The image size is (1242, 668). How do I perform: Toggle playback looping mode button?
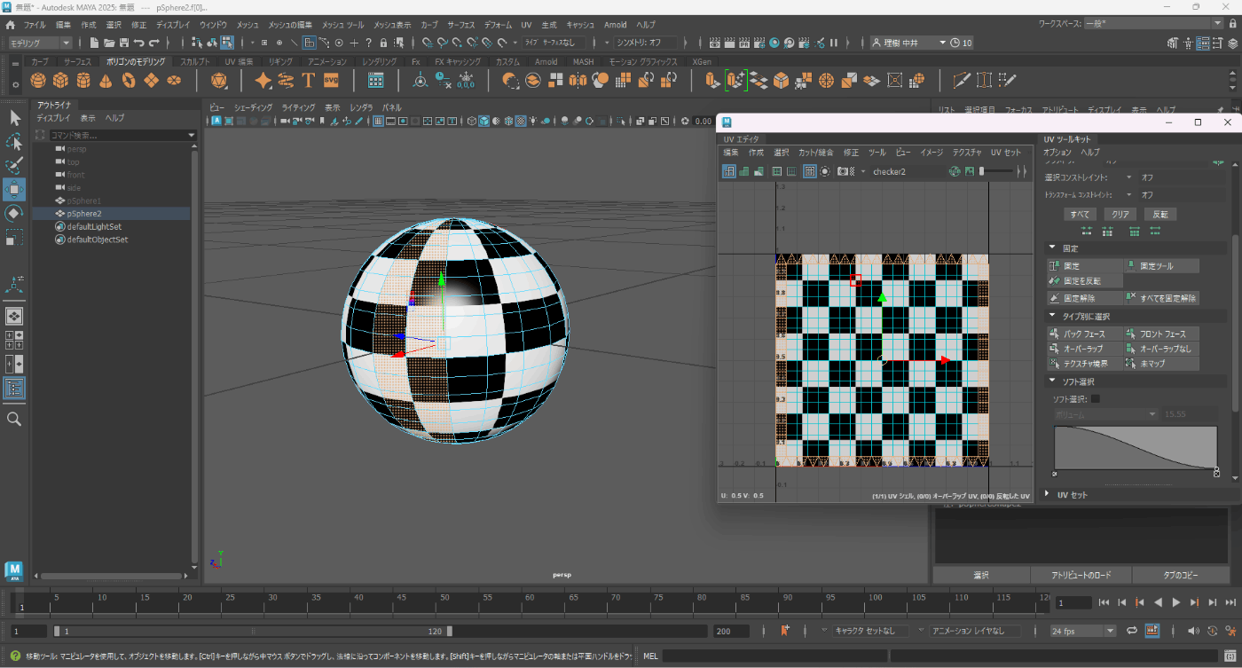click(x=1132, y=631)
